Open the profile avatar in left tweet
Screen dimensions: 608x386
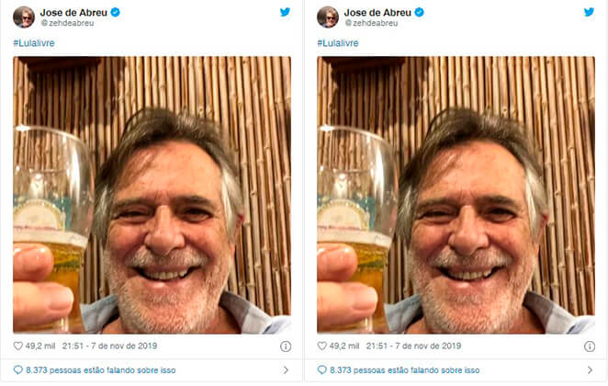pyautogui.click(x=24, y=17)
